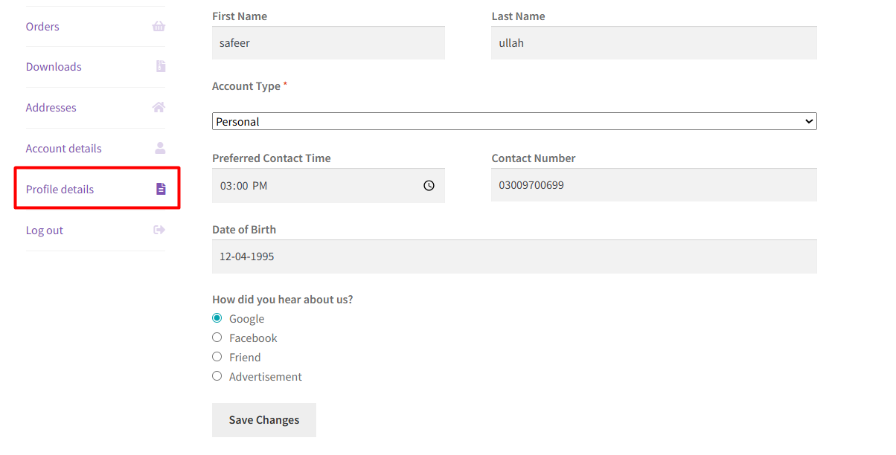Screen dimensions: 896x455
Task: Click the Contact Number field
Action: [654, 185]
